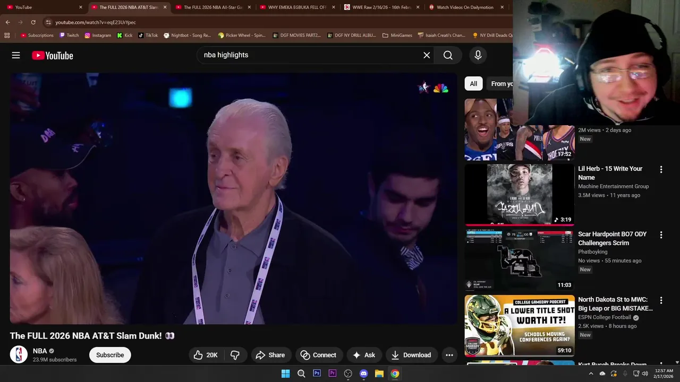The height and width of the screenshot is (382, 680).
Task: Go to YouTube home via logo
Action: [x=52, y=55]
